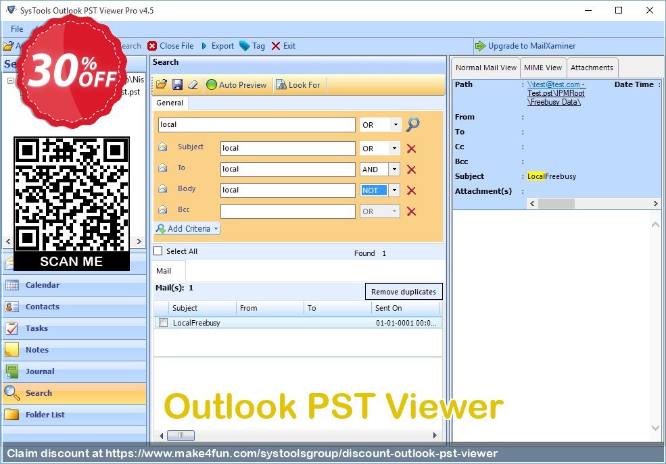Run search with magnifying glass icon
Viewport: 666px width, 464px height.
(x=413, y=124)
